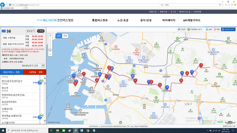Refresh page via address bar icon
237x133 pixels.
[162, 5]
